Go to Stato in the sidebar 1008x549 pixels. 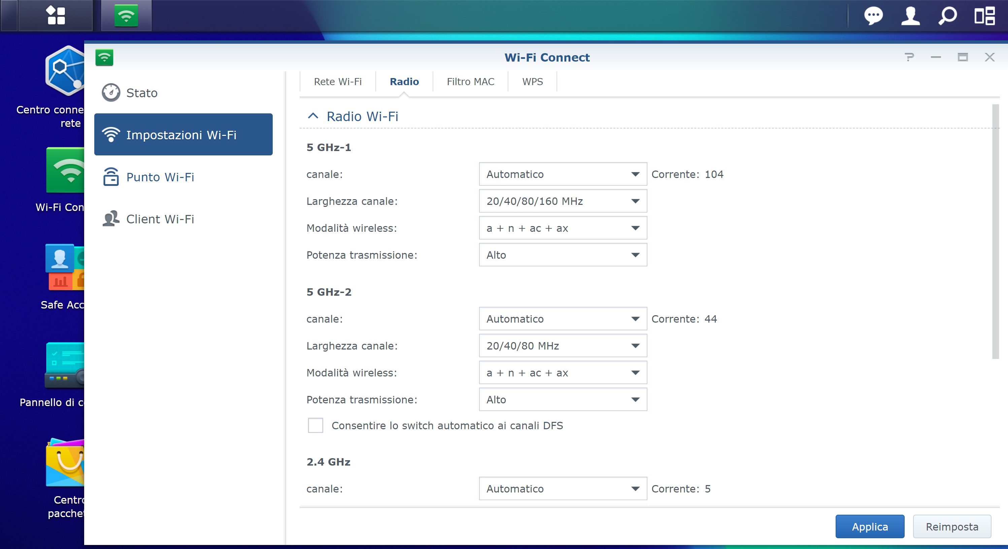pos(183,93)
